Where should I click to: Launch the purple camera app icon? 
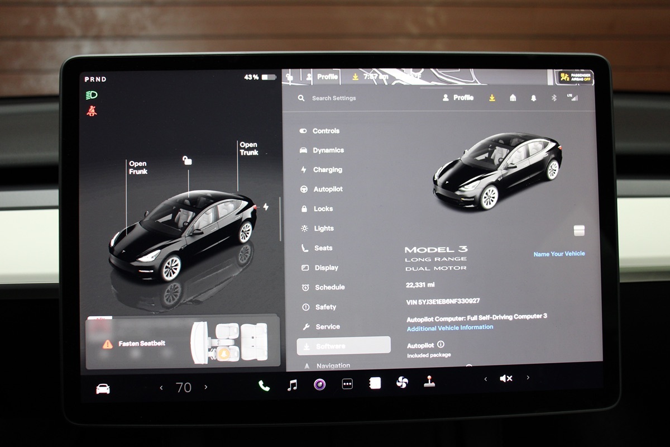coord(319,384)
